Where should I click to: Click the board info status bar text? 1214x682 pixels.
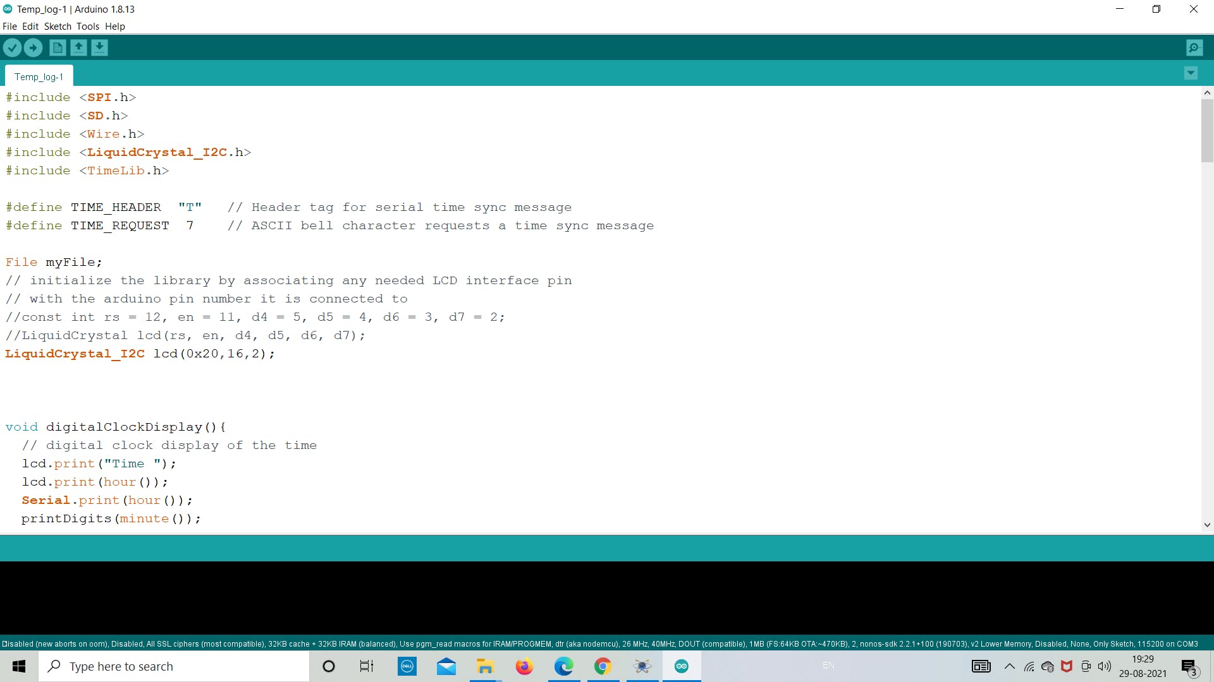coord(600,644)
